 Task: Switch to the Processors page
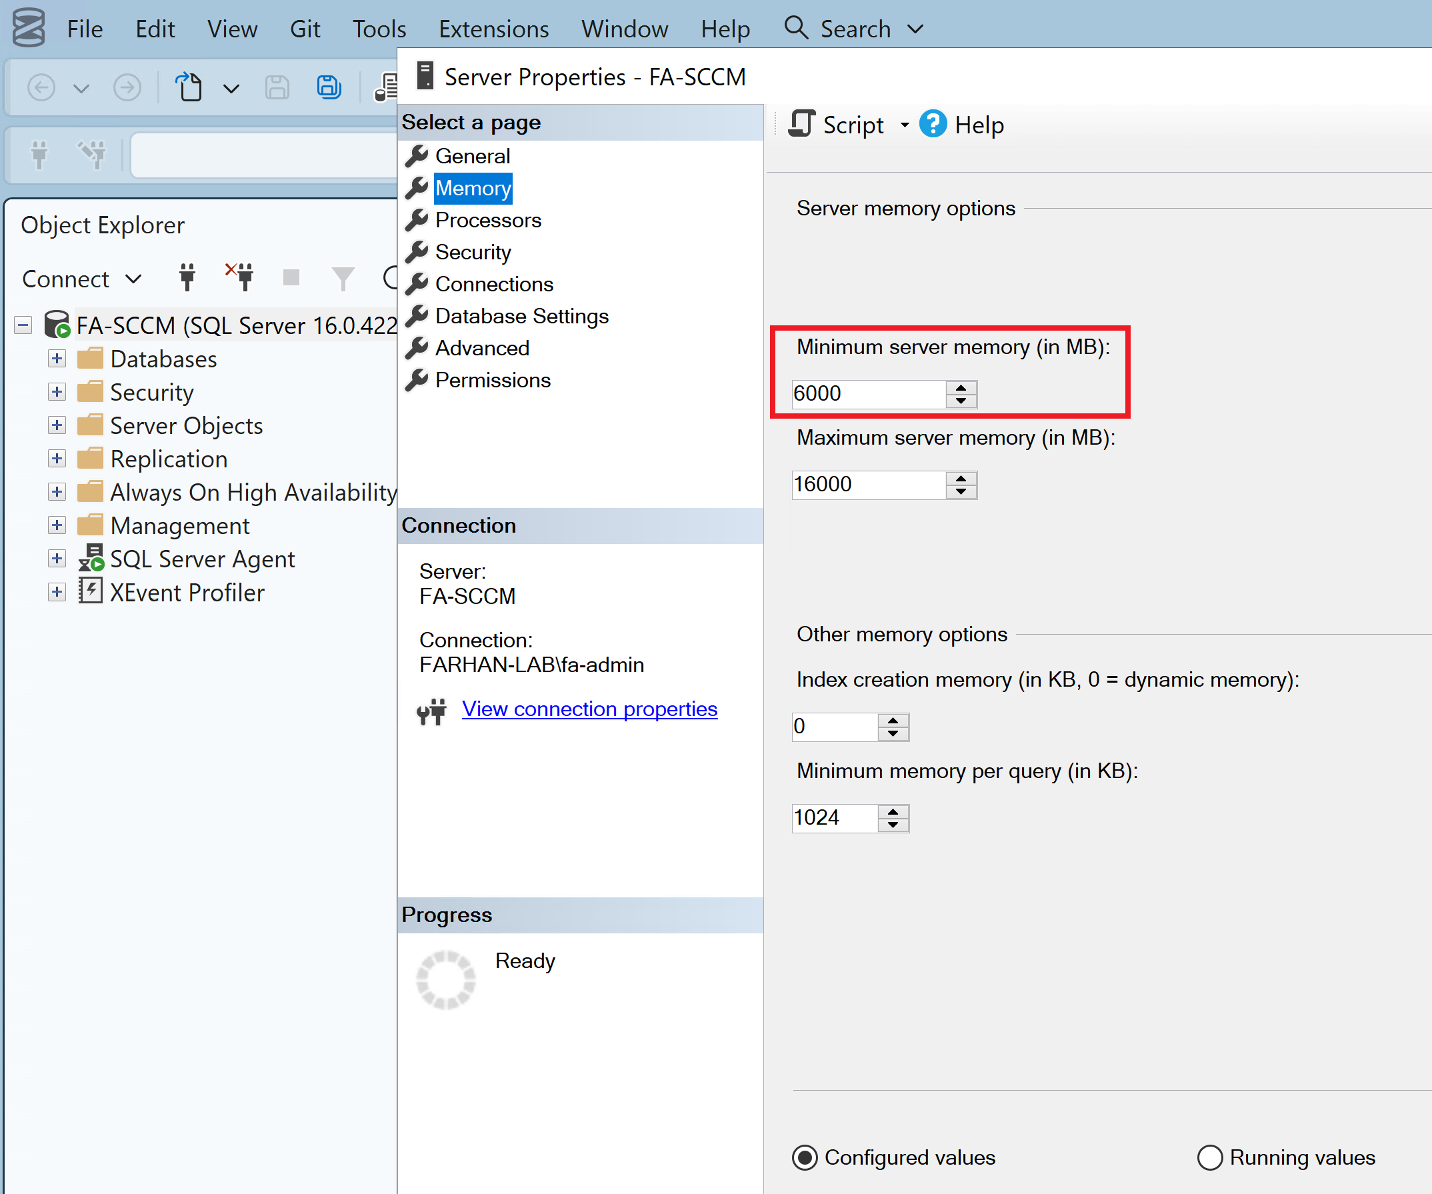click(487, 220)
